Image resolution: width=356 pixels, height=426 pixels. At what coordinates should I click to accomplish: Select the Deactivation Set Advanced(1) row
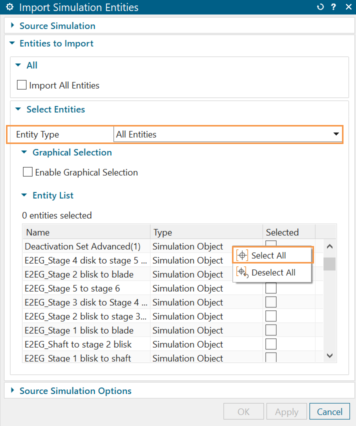point(82,246)
